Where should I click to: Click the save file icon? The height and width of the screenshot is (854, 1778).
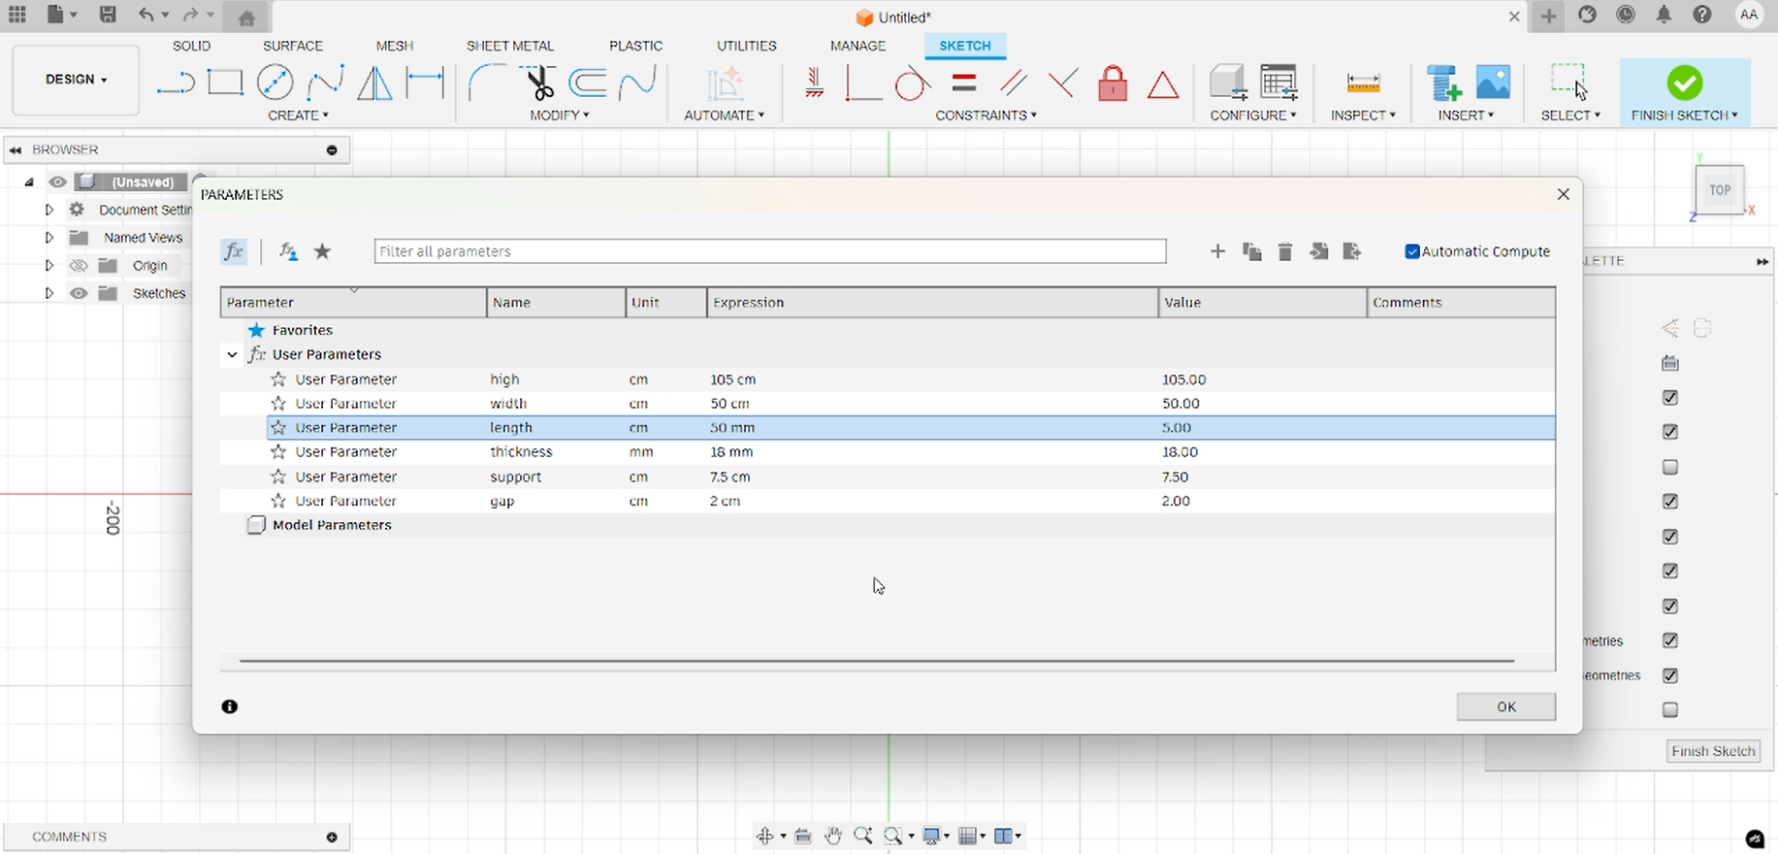(108, 15)
